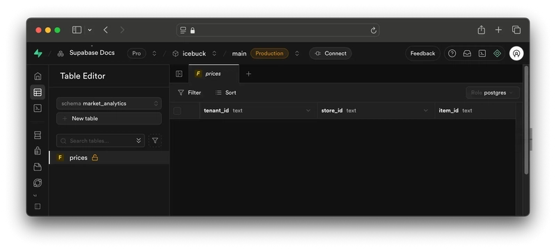Click the Production badge

pos(270,54)
